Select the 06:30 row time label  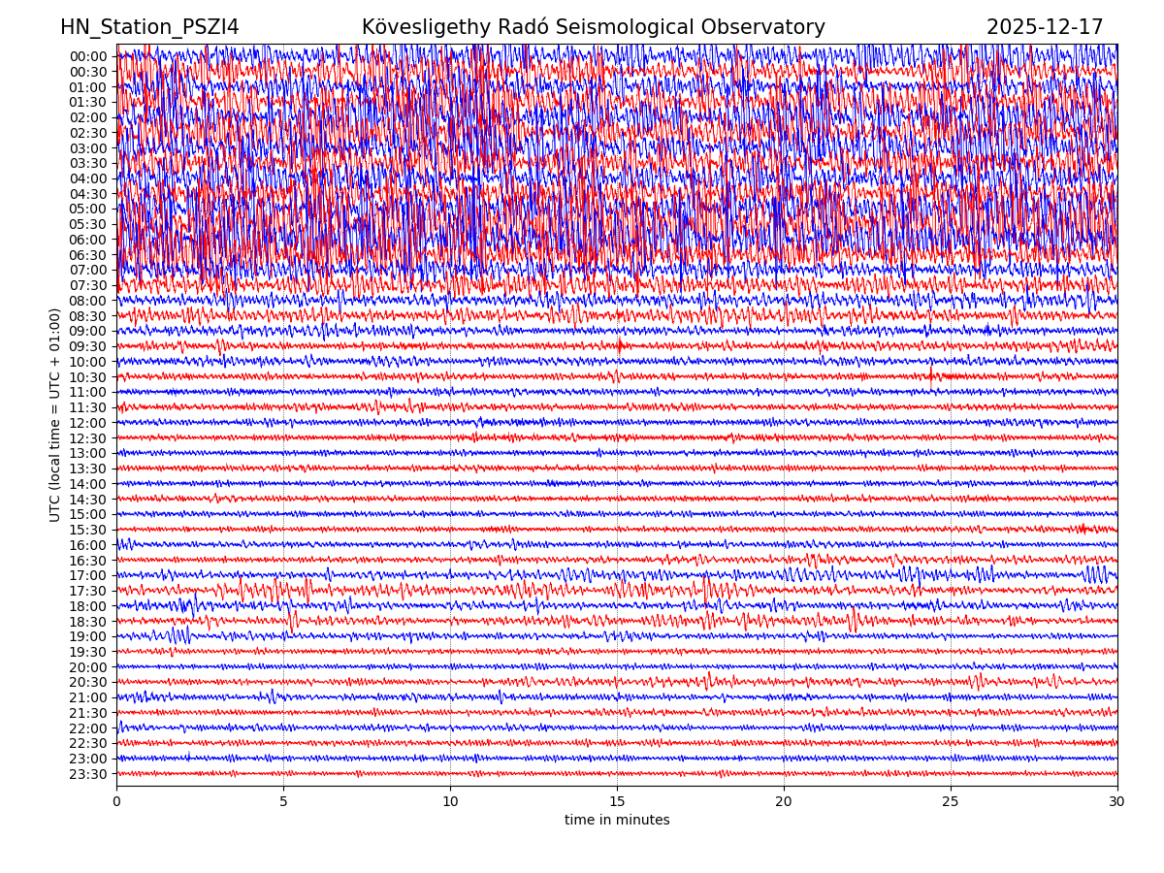click(87, 255)
